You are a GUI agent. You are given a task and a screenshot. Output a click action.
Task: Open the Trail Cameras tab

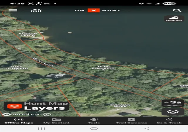tap(132, 121)
